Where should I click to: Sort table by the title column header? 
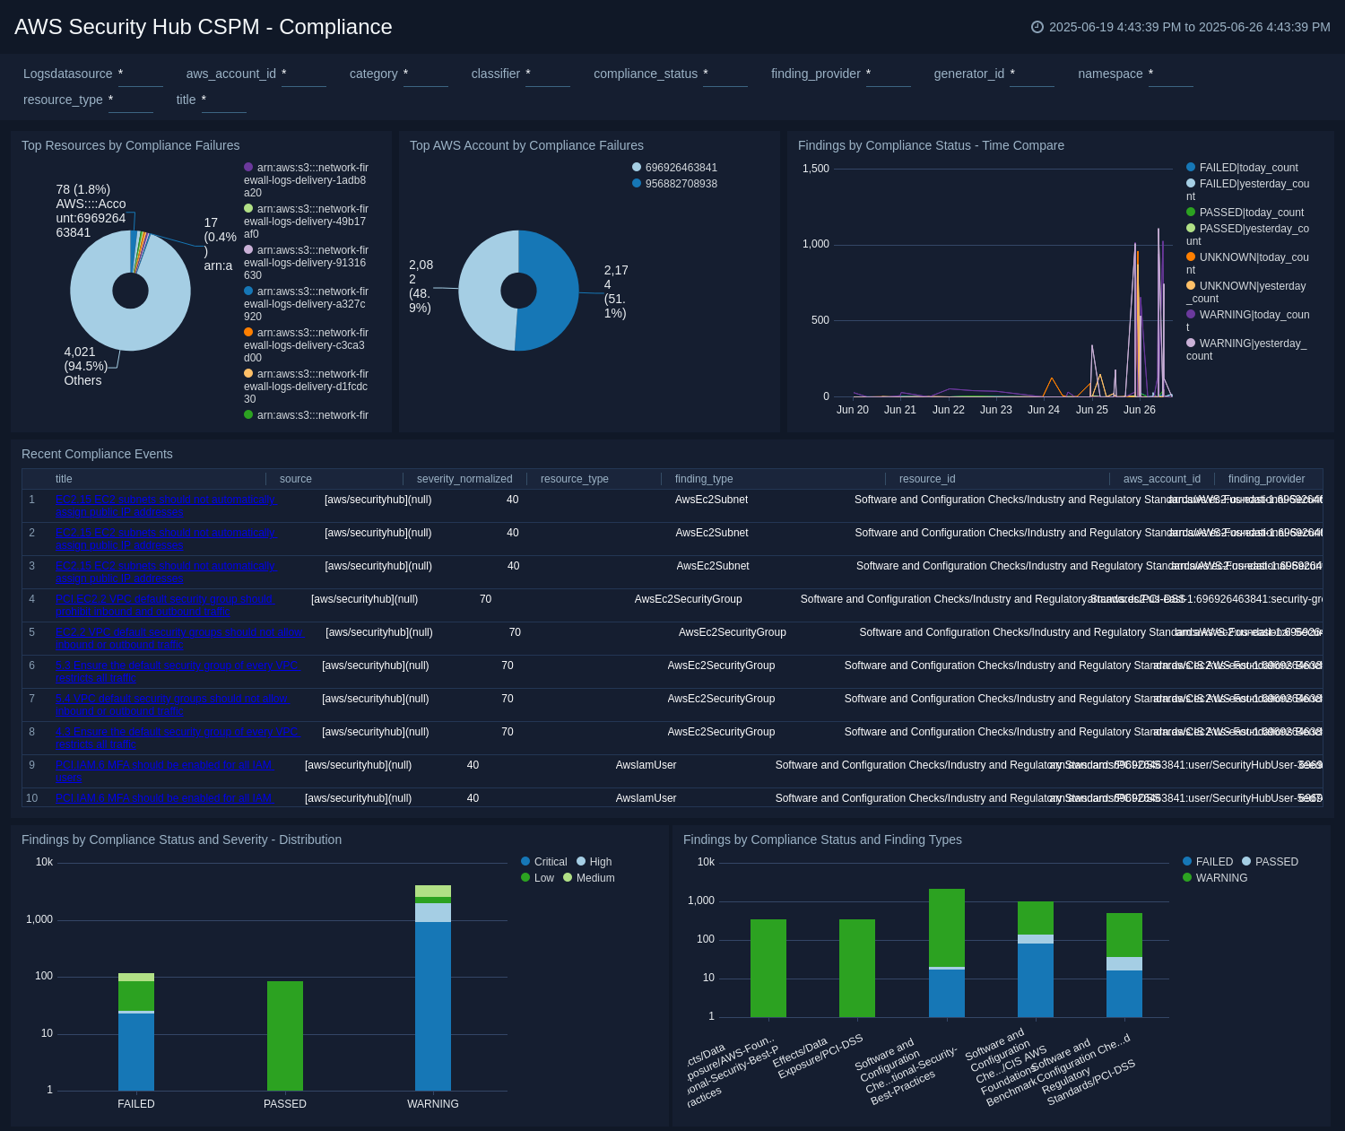tap(64, 479)
